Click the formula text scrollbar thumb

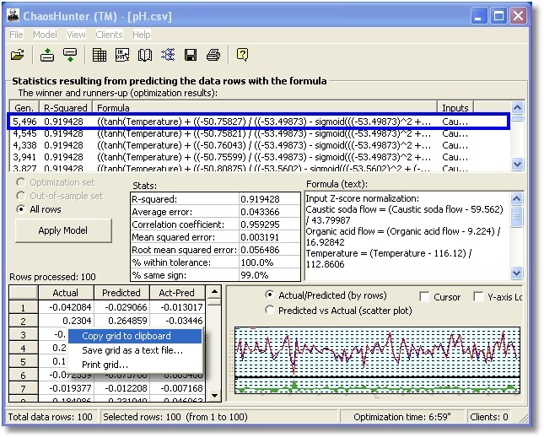[x=517, y=217]
